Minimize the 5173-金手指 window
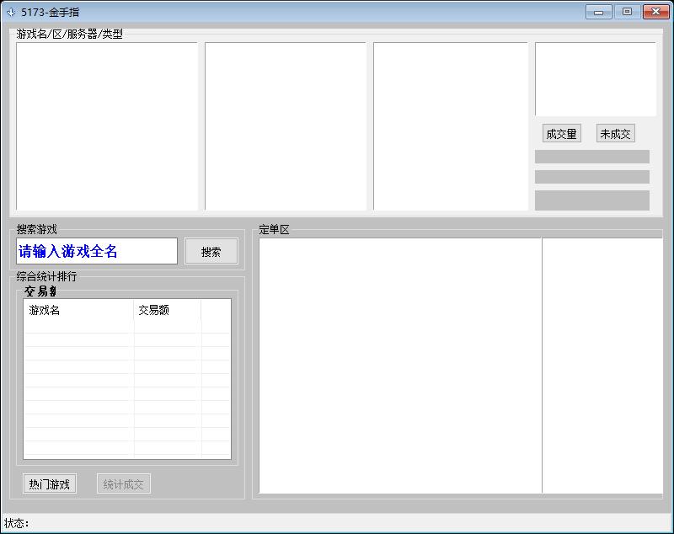The image size is (674, 534). pyautogui.click(x=598, y=12)
